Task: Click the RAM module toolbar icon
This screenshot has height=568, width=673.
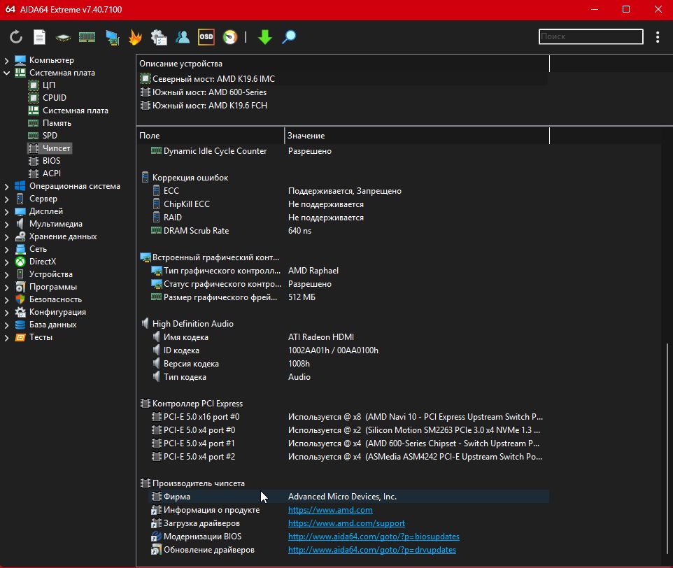Action: [87, 37]
